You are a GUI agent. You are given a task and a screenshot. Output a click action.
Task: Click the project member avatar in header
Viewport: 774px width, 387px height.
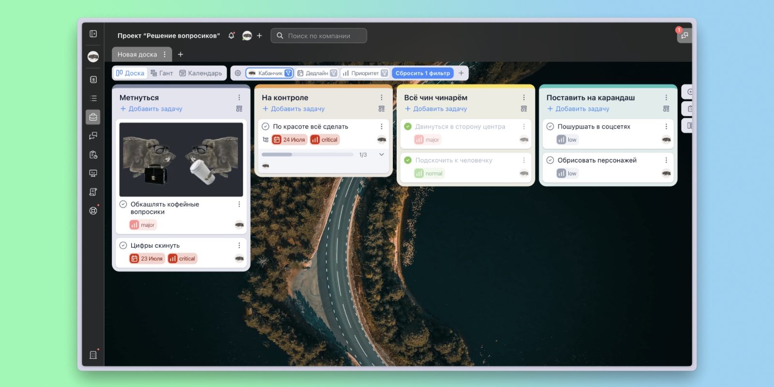pyautogui.click(x=247, y=36)
